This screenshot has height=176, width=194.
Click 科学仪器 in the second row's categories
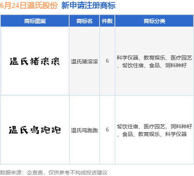176,134
